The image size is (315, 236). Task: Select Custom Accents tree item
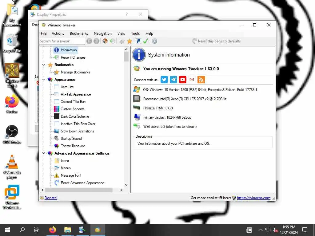coord(73,109)
